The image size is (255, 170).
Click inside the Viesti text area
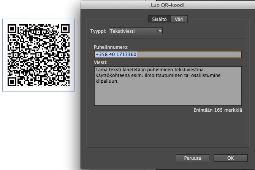(x=168, y=86)
